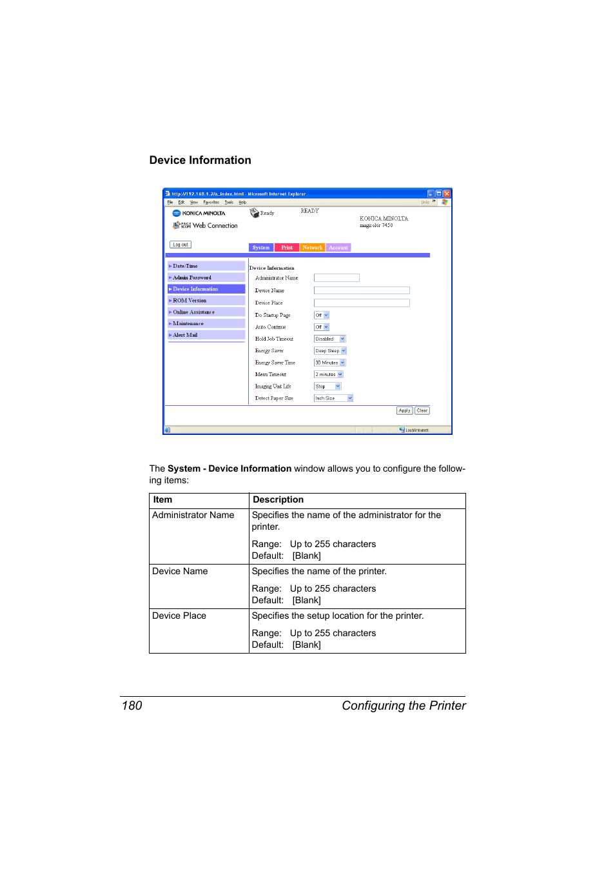Viewport: 615px width, 871px height.
Task: Switch to the System tab
Action: click(x=261, y=248)
